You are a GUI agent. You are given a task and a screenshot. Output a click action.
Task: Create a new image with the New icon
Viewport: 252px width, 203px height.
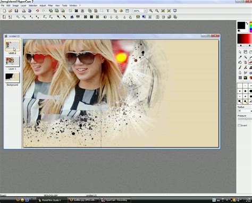click(4, 11)
